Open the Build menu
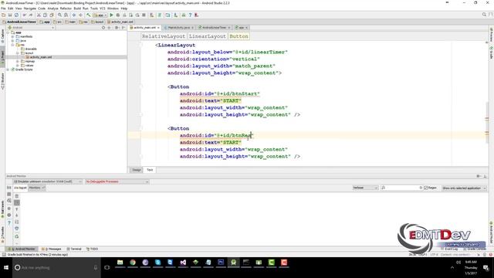Screen dimensions: 494x278 pos(77,8)
